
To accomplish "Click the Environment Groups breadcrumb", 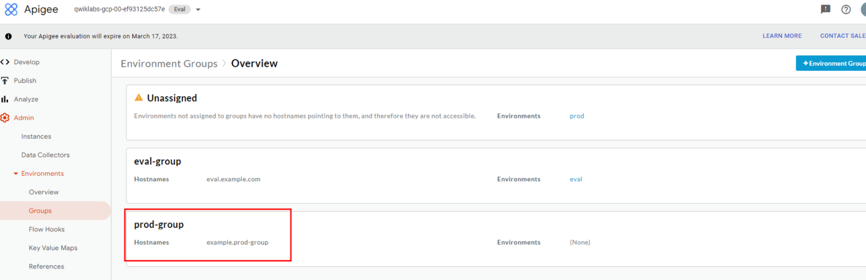I will (169, 64).
